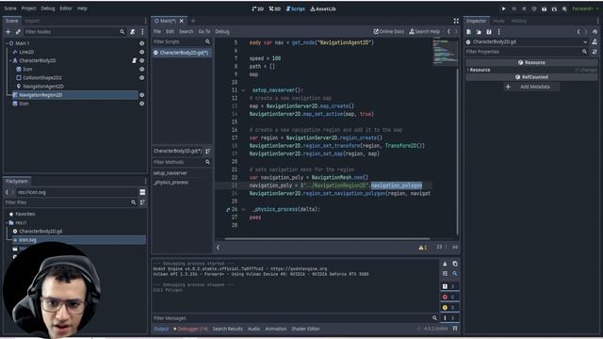
Task: Open the script editor File menu
Action: 157,31
